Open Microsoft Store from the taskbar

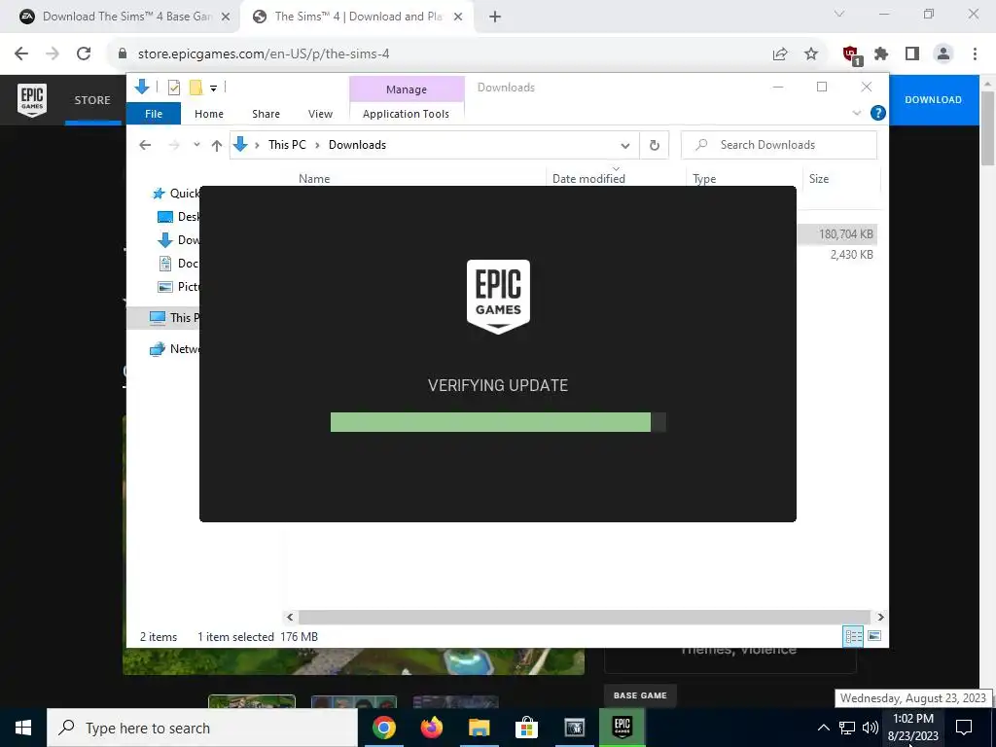point(526,728)
